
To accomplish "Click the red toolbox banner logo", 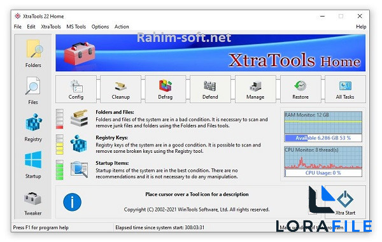I will [x=80, y=53].
